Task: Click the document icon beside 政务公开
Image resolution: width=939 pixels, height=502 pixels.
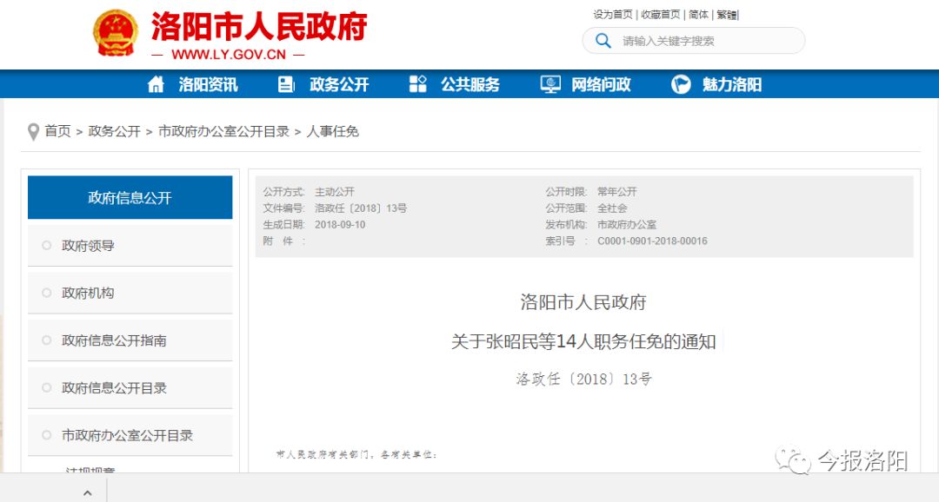Action: [x=286, y=84]
